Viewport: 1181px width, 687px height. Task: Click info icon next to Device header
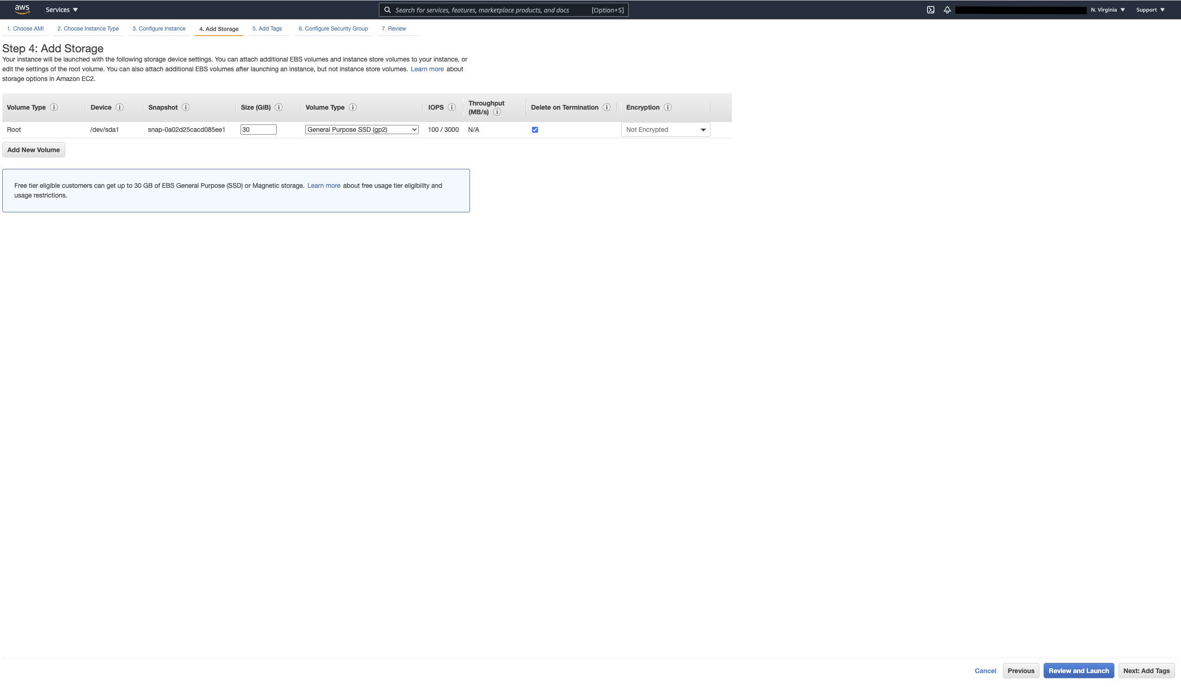pyautogui.click(x=119, y=107)
